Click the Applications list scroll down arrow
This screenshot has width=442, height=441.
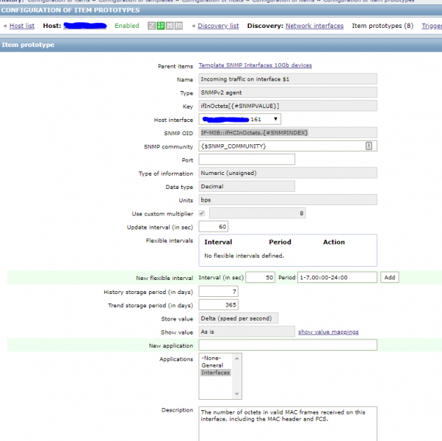(x=236, y=394)
